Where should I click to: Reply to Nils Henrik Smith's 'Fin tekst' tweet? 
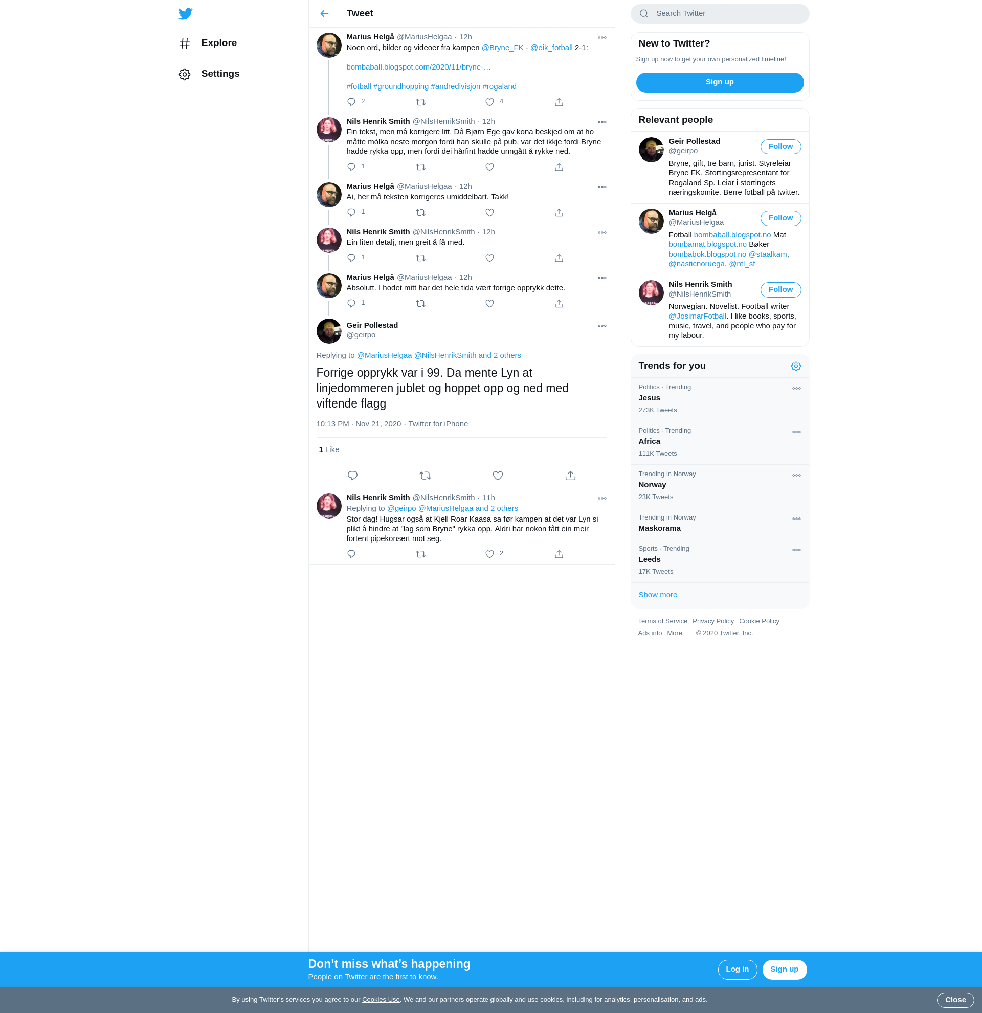point(351,167)
